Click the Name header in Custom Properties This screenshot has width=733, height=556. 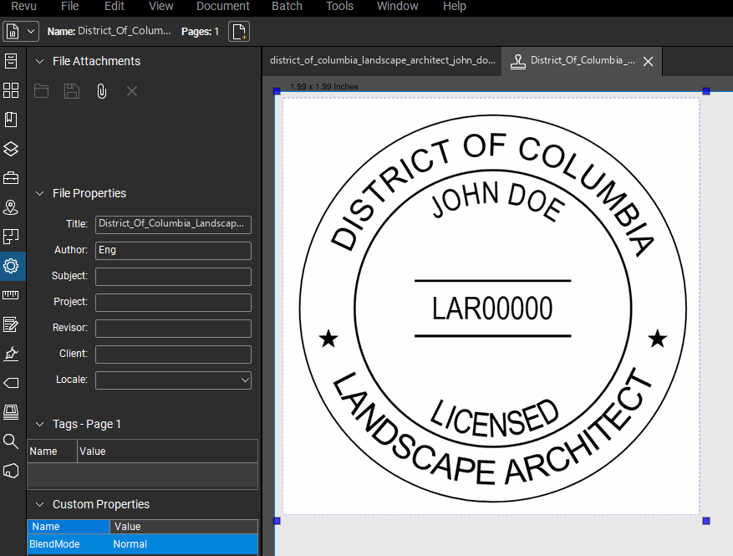coord(69,527)
